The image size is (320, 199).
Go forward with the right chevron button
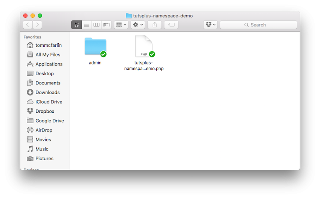37,25
